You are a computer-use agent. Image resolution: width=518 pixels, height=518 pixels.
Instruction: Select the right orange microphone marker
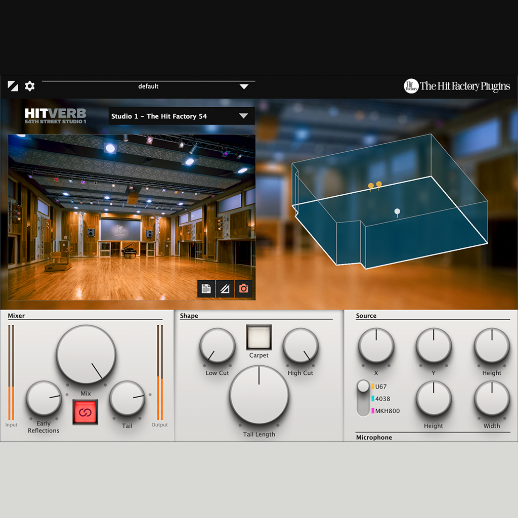pos(379,185)
